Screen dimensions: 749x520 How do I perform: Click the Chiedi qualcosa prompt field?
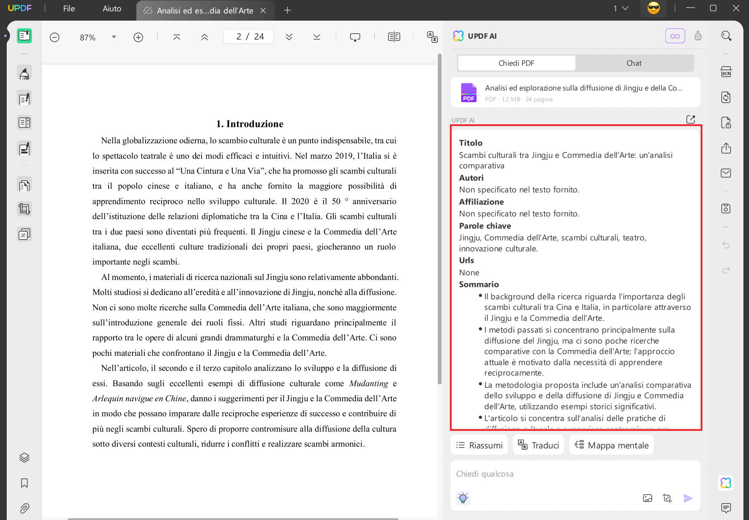click(575, 474)
